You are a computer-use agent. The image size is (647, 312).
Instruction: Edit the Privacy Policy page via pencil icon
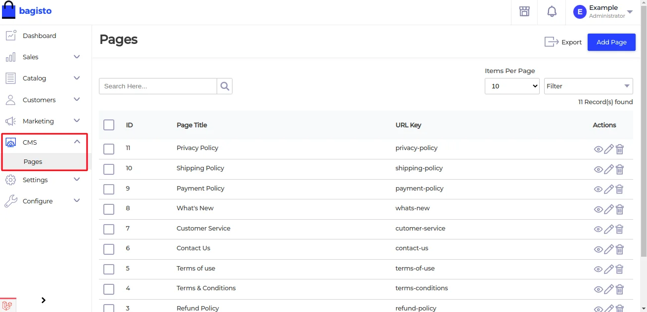[x=609, y=149]
